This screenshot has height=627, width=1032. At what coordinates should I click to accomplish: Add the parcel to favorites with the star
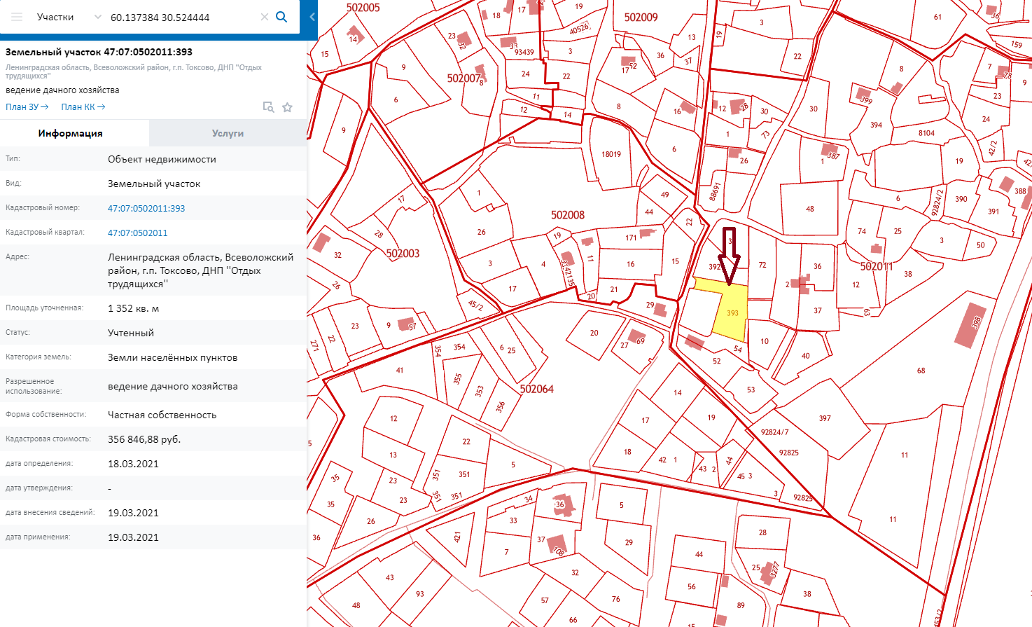(287, 107)
